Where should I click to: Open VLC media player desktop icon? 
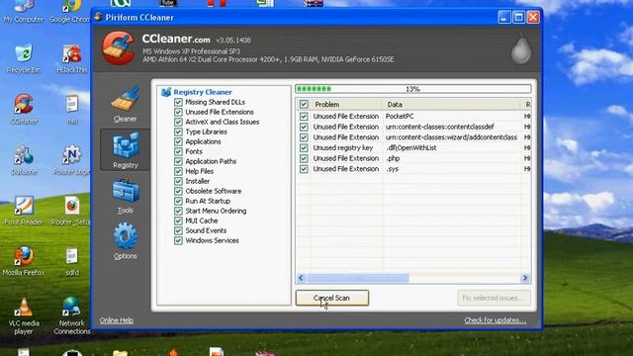(x=24, y=315)
